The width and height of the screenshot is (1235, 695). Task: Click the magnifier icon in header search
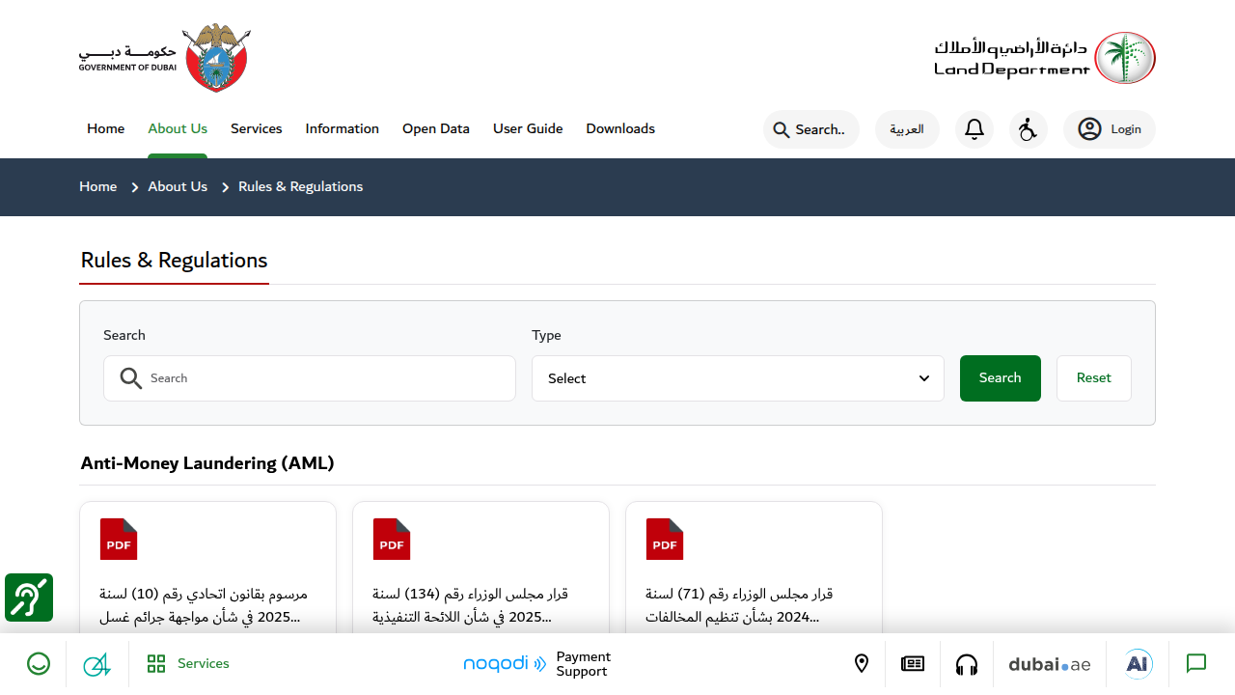[x=782, y=129]
